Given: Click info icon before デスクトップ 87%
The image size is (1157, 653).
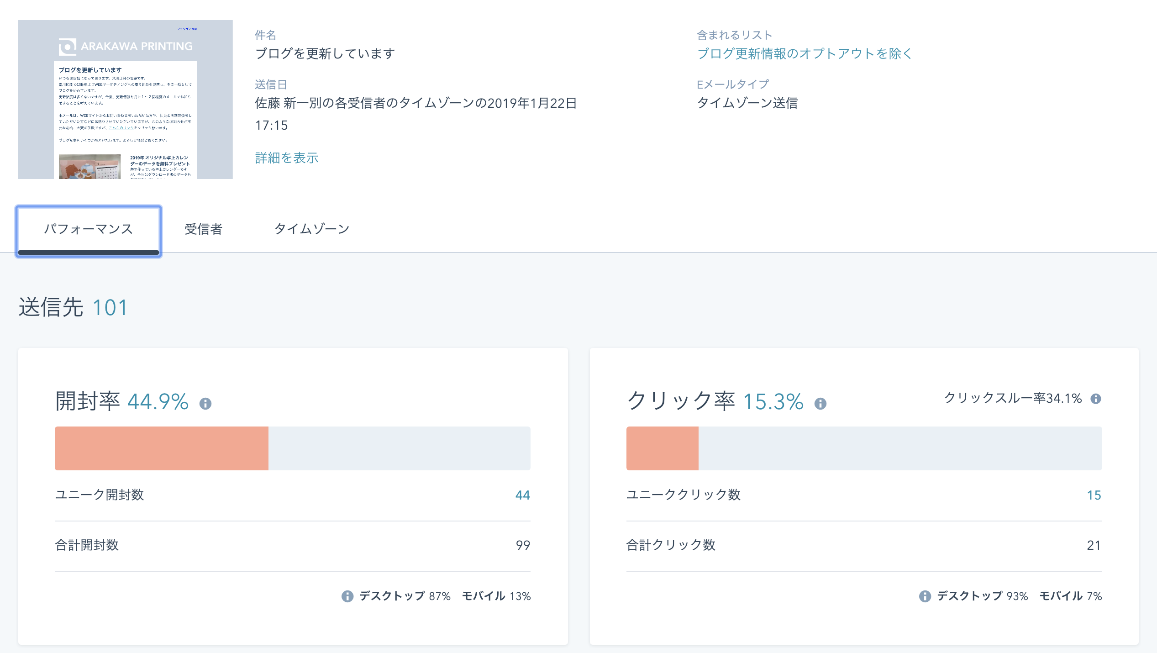Looking at the screenshot, I should coord(347,596).
